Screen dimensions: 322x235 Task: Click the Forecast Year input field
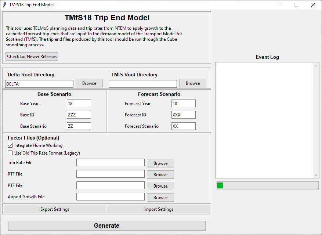coord(183,103)
